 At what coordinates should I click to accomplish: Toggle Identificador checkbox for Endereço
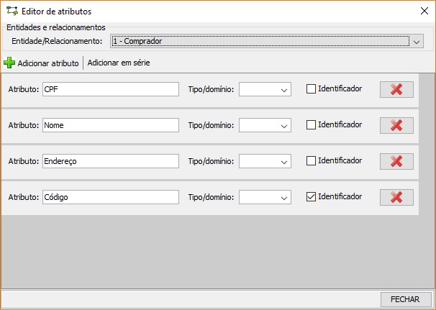click(311, 160)
